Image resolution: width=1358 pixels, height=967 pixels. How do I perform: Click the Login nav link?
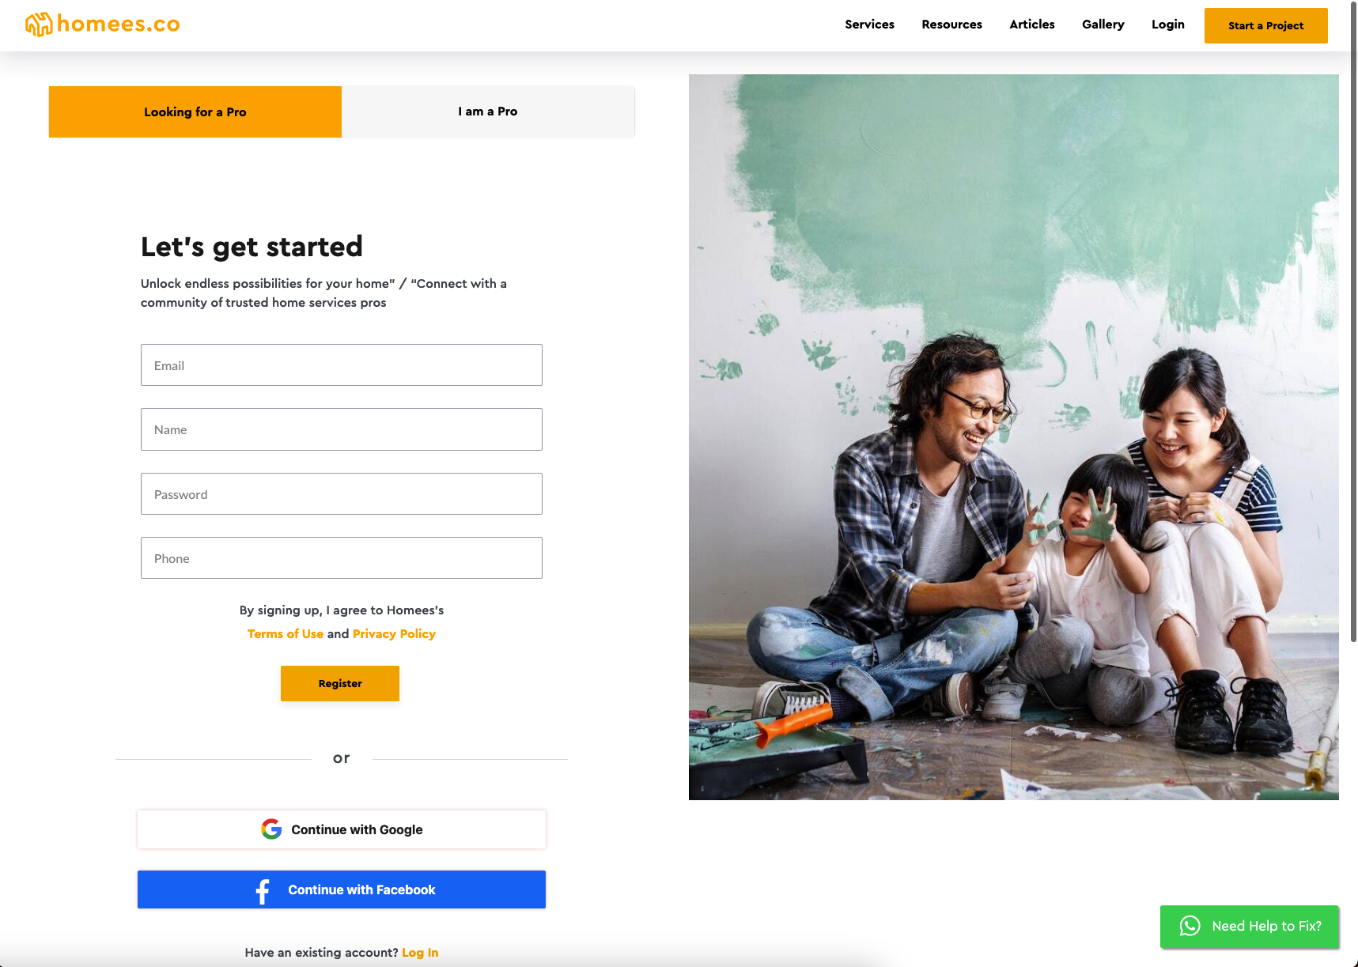point(1168,25)
